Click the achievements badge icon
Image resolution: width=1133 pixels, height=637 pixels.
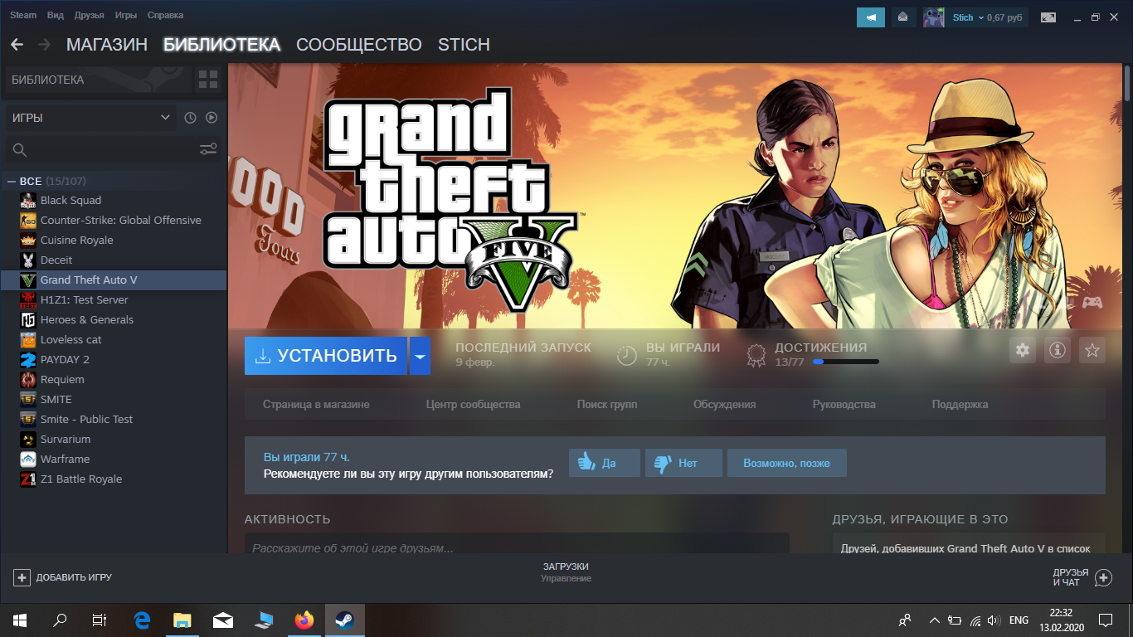coord(756,356)
